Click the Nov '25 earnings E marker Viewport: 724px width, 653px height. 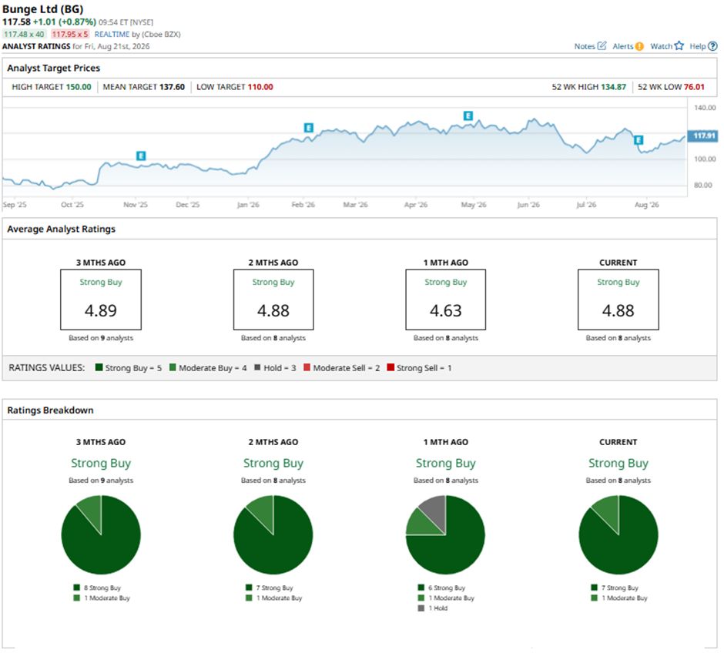tap(141, 156)
